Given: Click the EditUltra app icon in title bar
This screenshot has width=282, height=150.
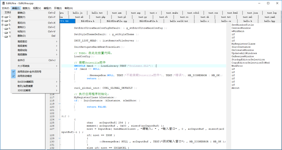Looking at the screenshot, I should 3,3.
